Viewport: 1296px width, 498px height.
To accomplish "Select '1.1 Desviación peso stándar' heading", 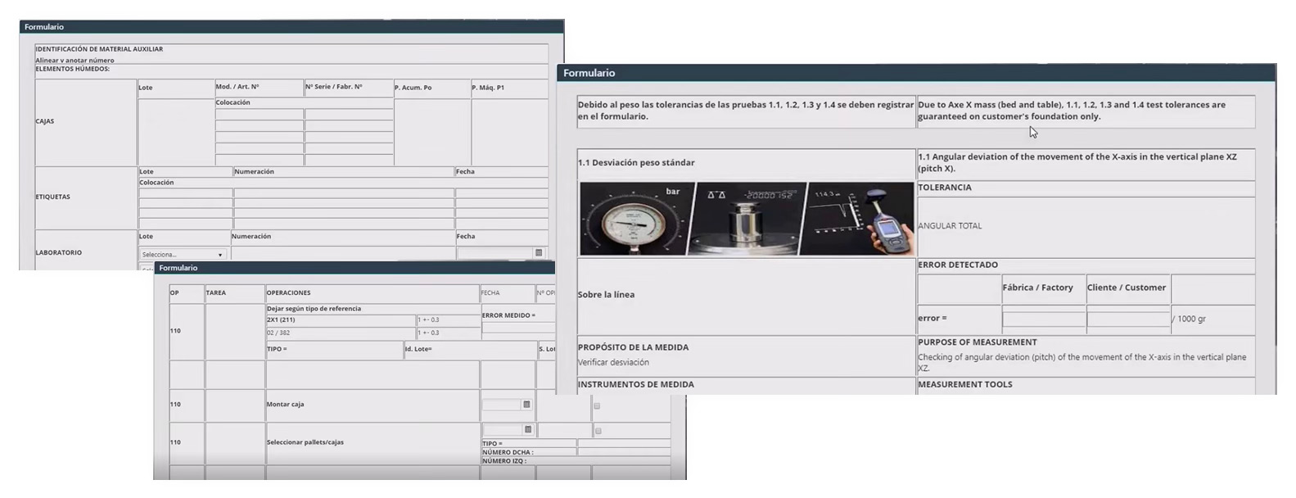I will (x=636, y=163).
